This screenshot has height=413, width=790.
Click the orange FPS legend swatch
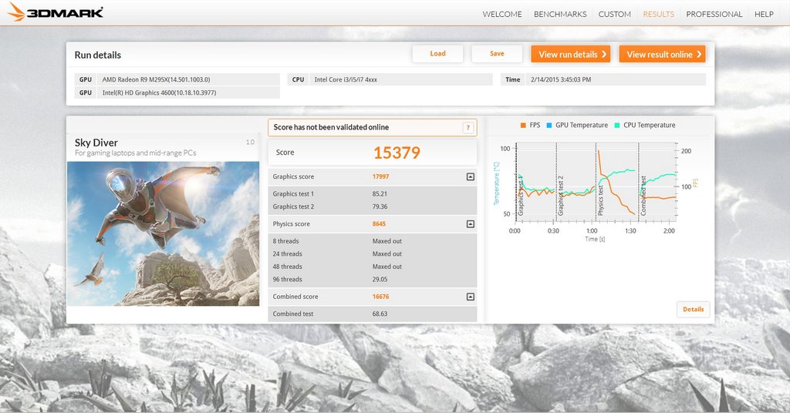[523, 126]
